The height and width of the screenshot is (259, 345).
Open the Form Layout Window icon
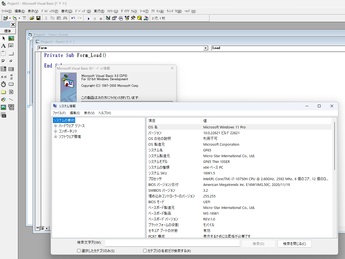click(120, 18)
